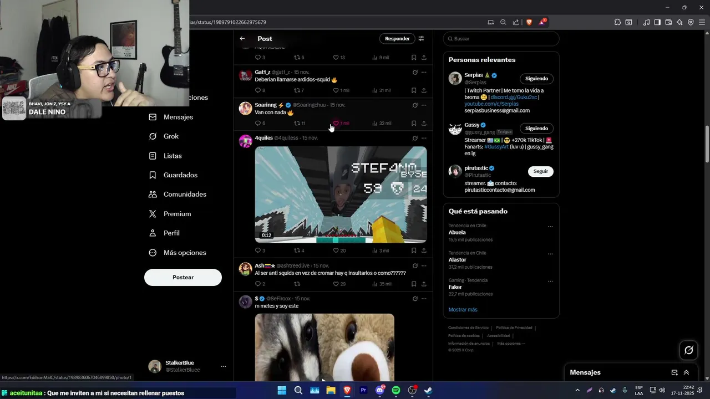
Task: Open StalkerBlue account menu dots
Action: tap(224, 366)
